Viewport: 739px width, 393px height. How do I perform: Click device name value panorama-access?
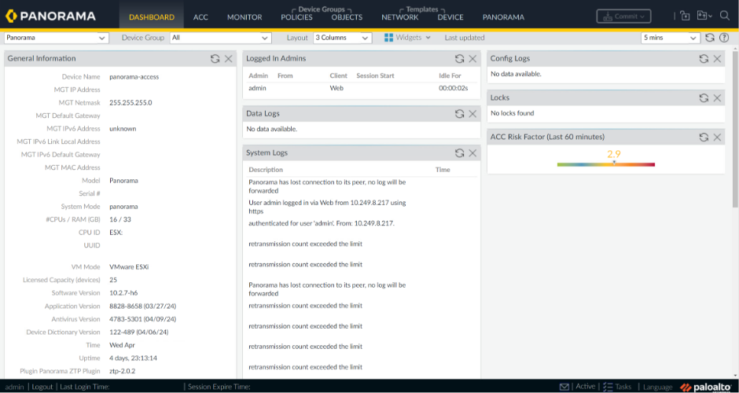tap(134, 77)
